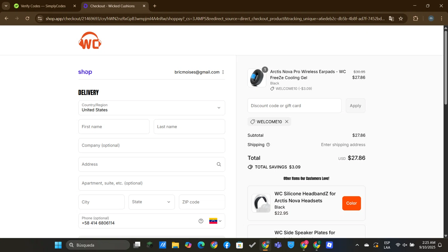Screen dimensions: 448x252
Task: Go back to previous page
Action: tap(6, 19)
